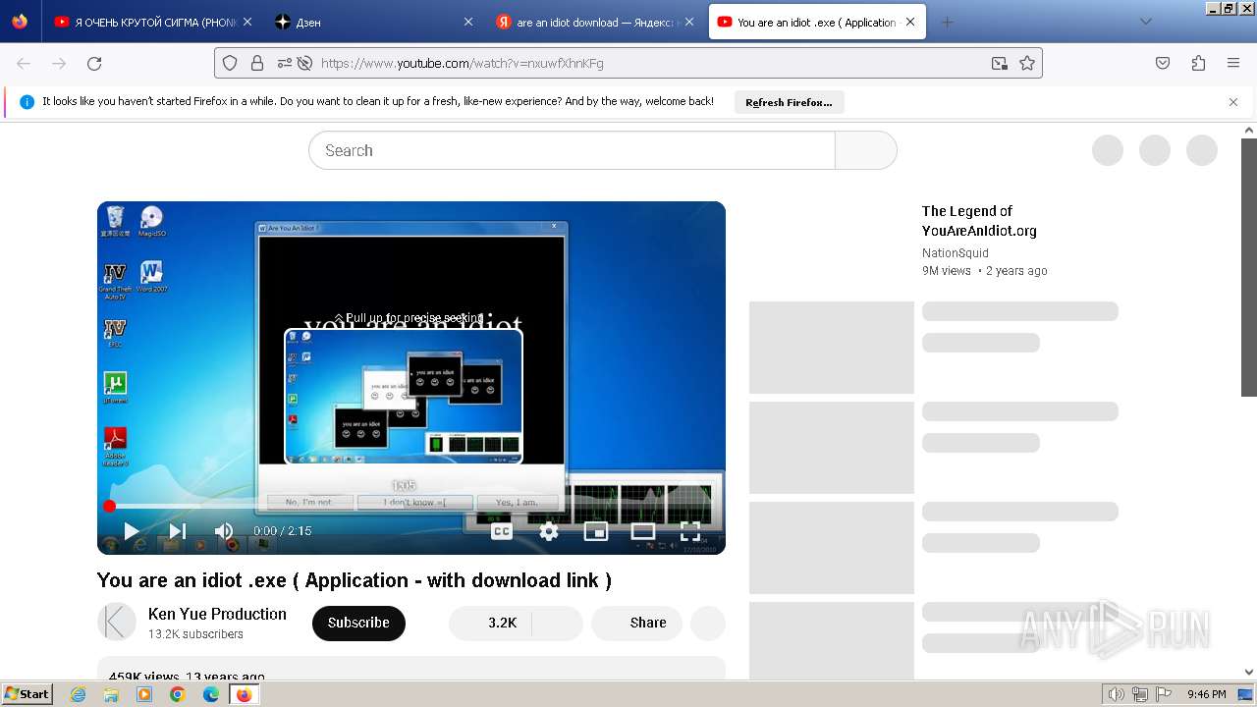This screenshot has height=707, width=1257.
Task: Click the blocked autoplay icon in address bar
Action: tap(304, 63)
